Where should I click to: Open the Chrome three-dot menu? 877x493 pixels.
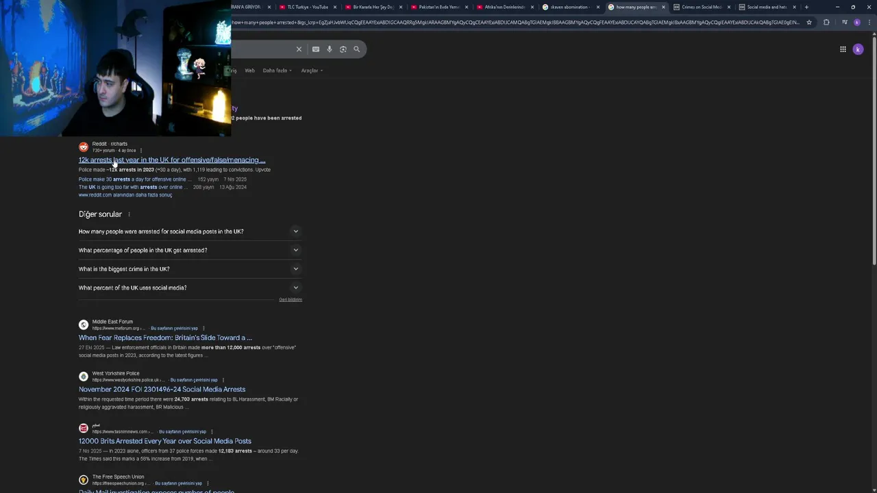tap(869, 22)
